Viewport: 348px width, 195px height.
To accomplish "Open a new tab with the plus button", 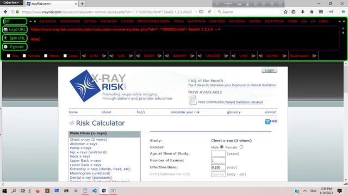I will coord(82,4).
